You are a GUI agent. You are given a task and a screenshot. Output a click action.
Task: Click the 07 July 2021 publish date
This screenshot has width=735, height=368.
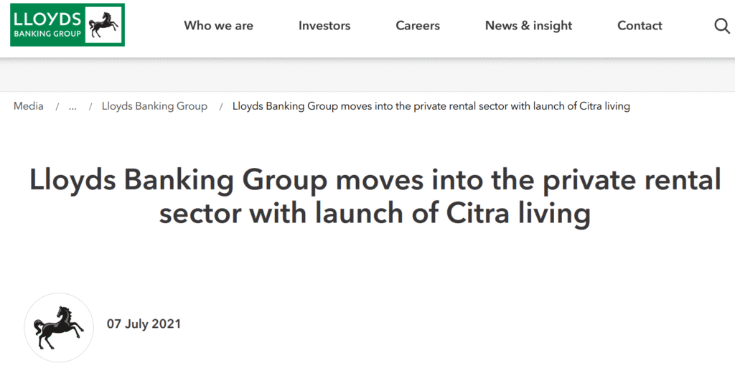(x=144, y=324)
